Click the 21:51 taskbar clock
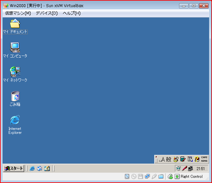This screenshot has width=212, height=183. tap(201, 169)
